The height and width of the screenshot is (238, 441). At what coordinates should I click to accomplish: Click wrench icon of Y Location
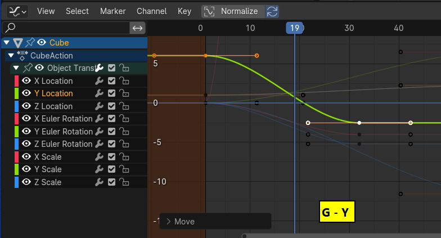coord(99,93)
